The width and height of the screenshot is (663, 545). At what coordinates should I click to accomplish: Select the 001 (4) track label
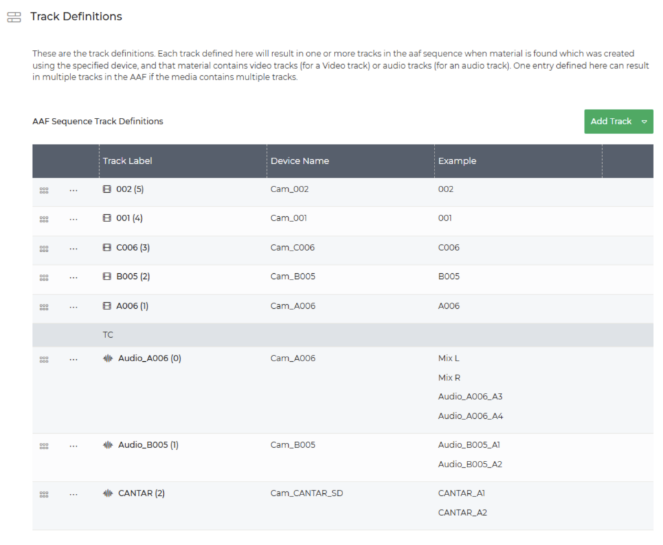pyautogui.click(x=129, y=217)
